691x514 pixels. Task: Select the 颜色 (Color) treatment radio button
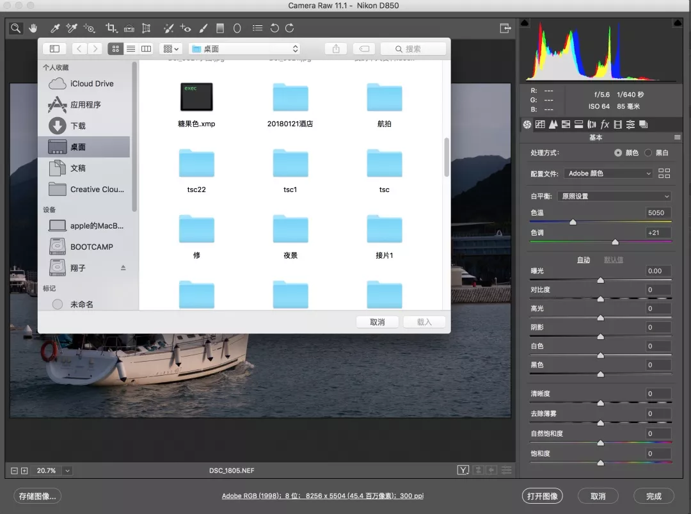[618, 153]
